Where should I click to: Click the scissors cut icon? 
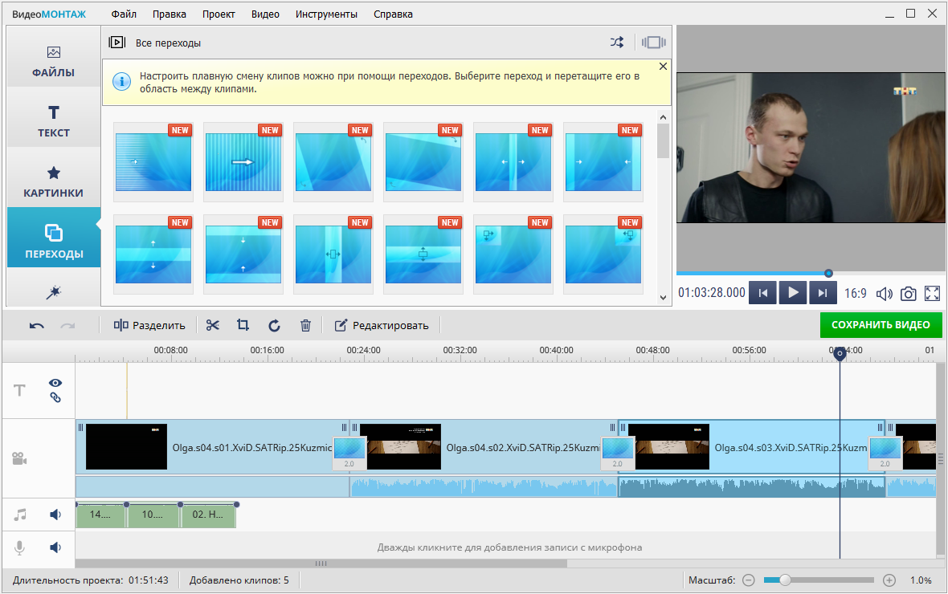click(212, 325)
